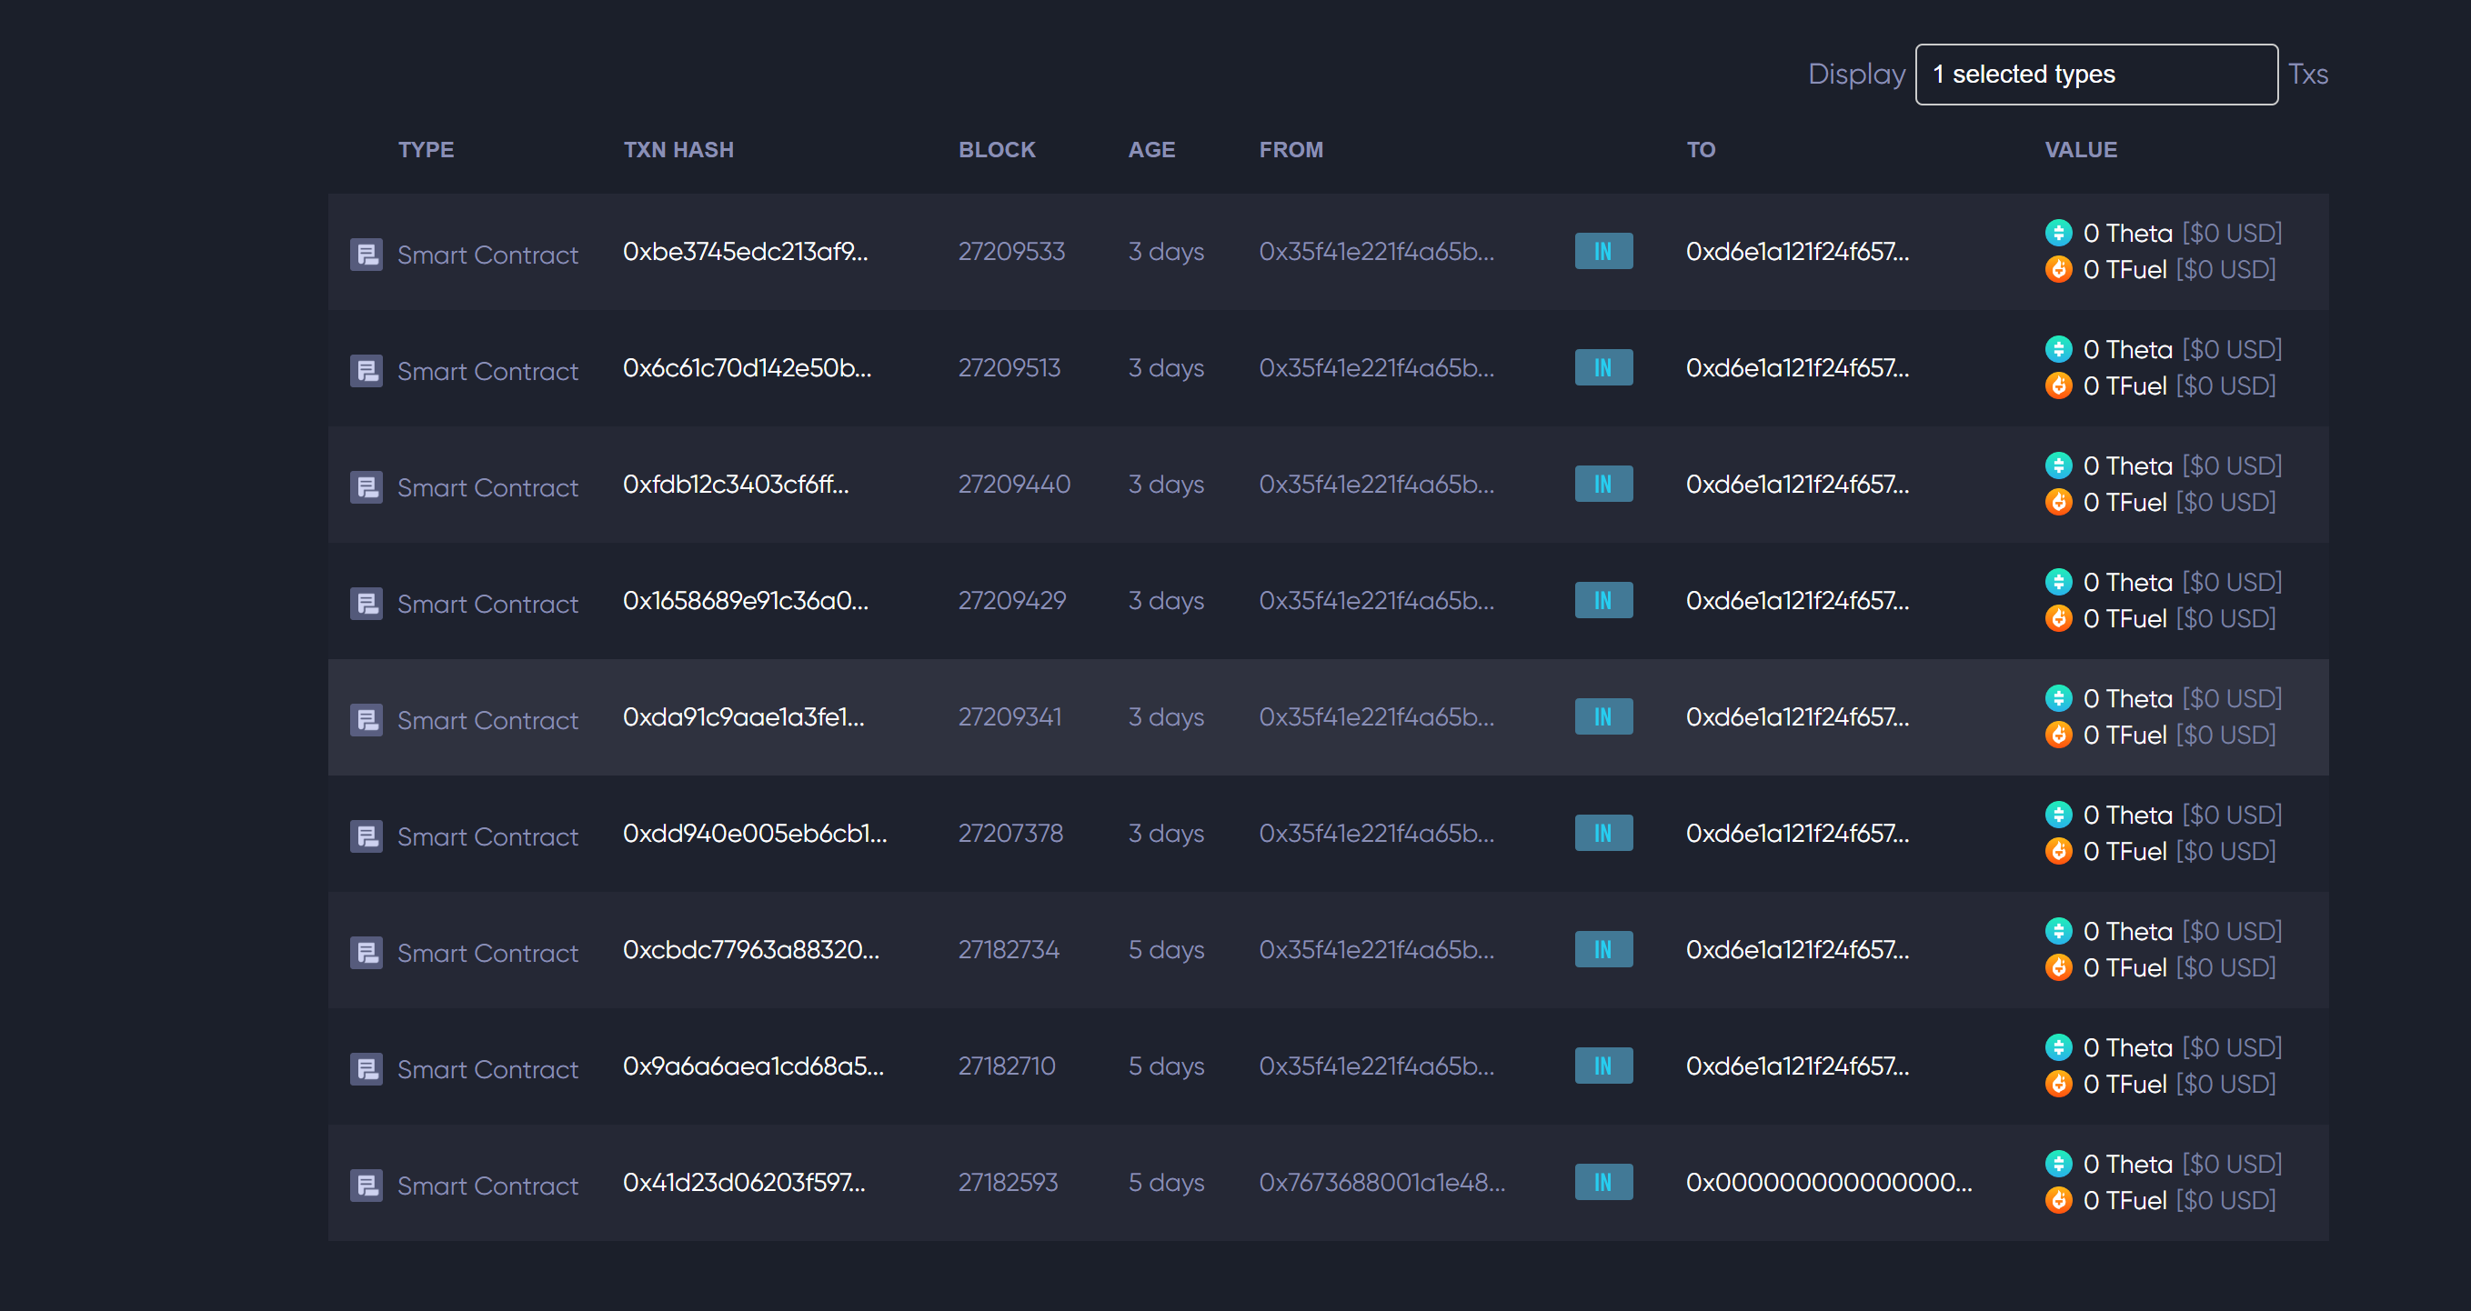Click IN badge in block 27209429 row
Image resolution: width=2471 pixels, height=1311 pixels.
point(1602,600)
